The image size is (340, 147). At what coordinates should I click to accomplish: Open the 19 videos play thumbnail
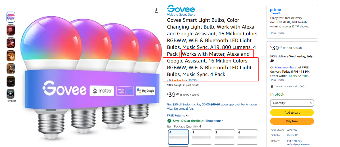pyautogui.click(x=11, y=94)
